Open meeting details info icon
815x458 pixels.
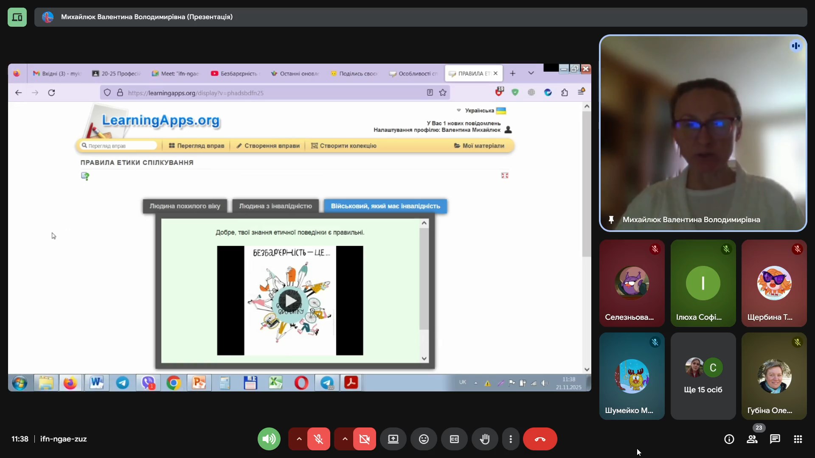729,439
